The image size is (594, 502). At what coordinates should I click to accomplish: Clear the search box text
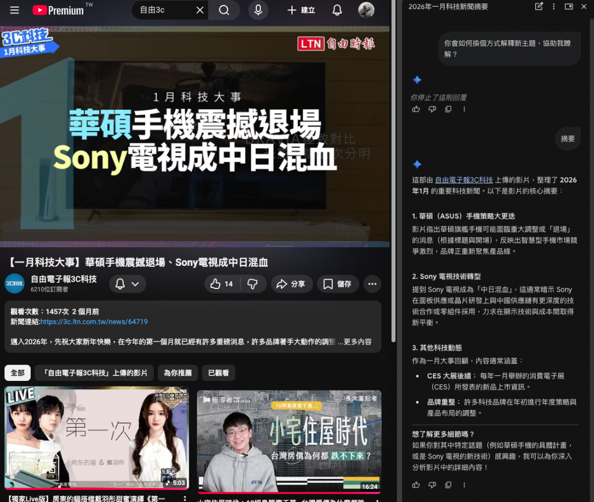[x=200, y=10]
